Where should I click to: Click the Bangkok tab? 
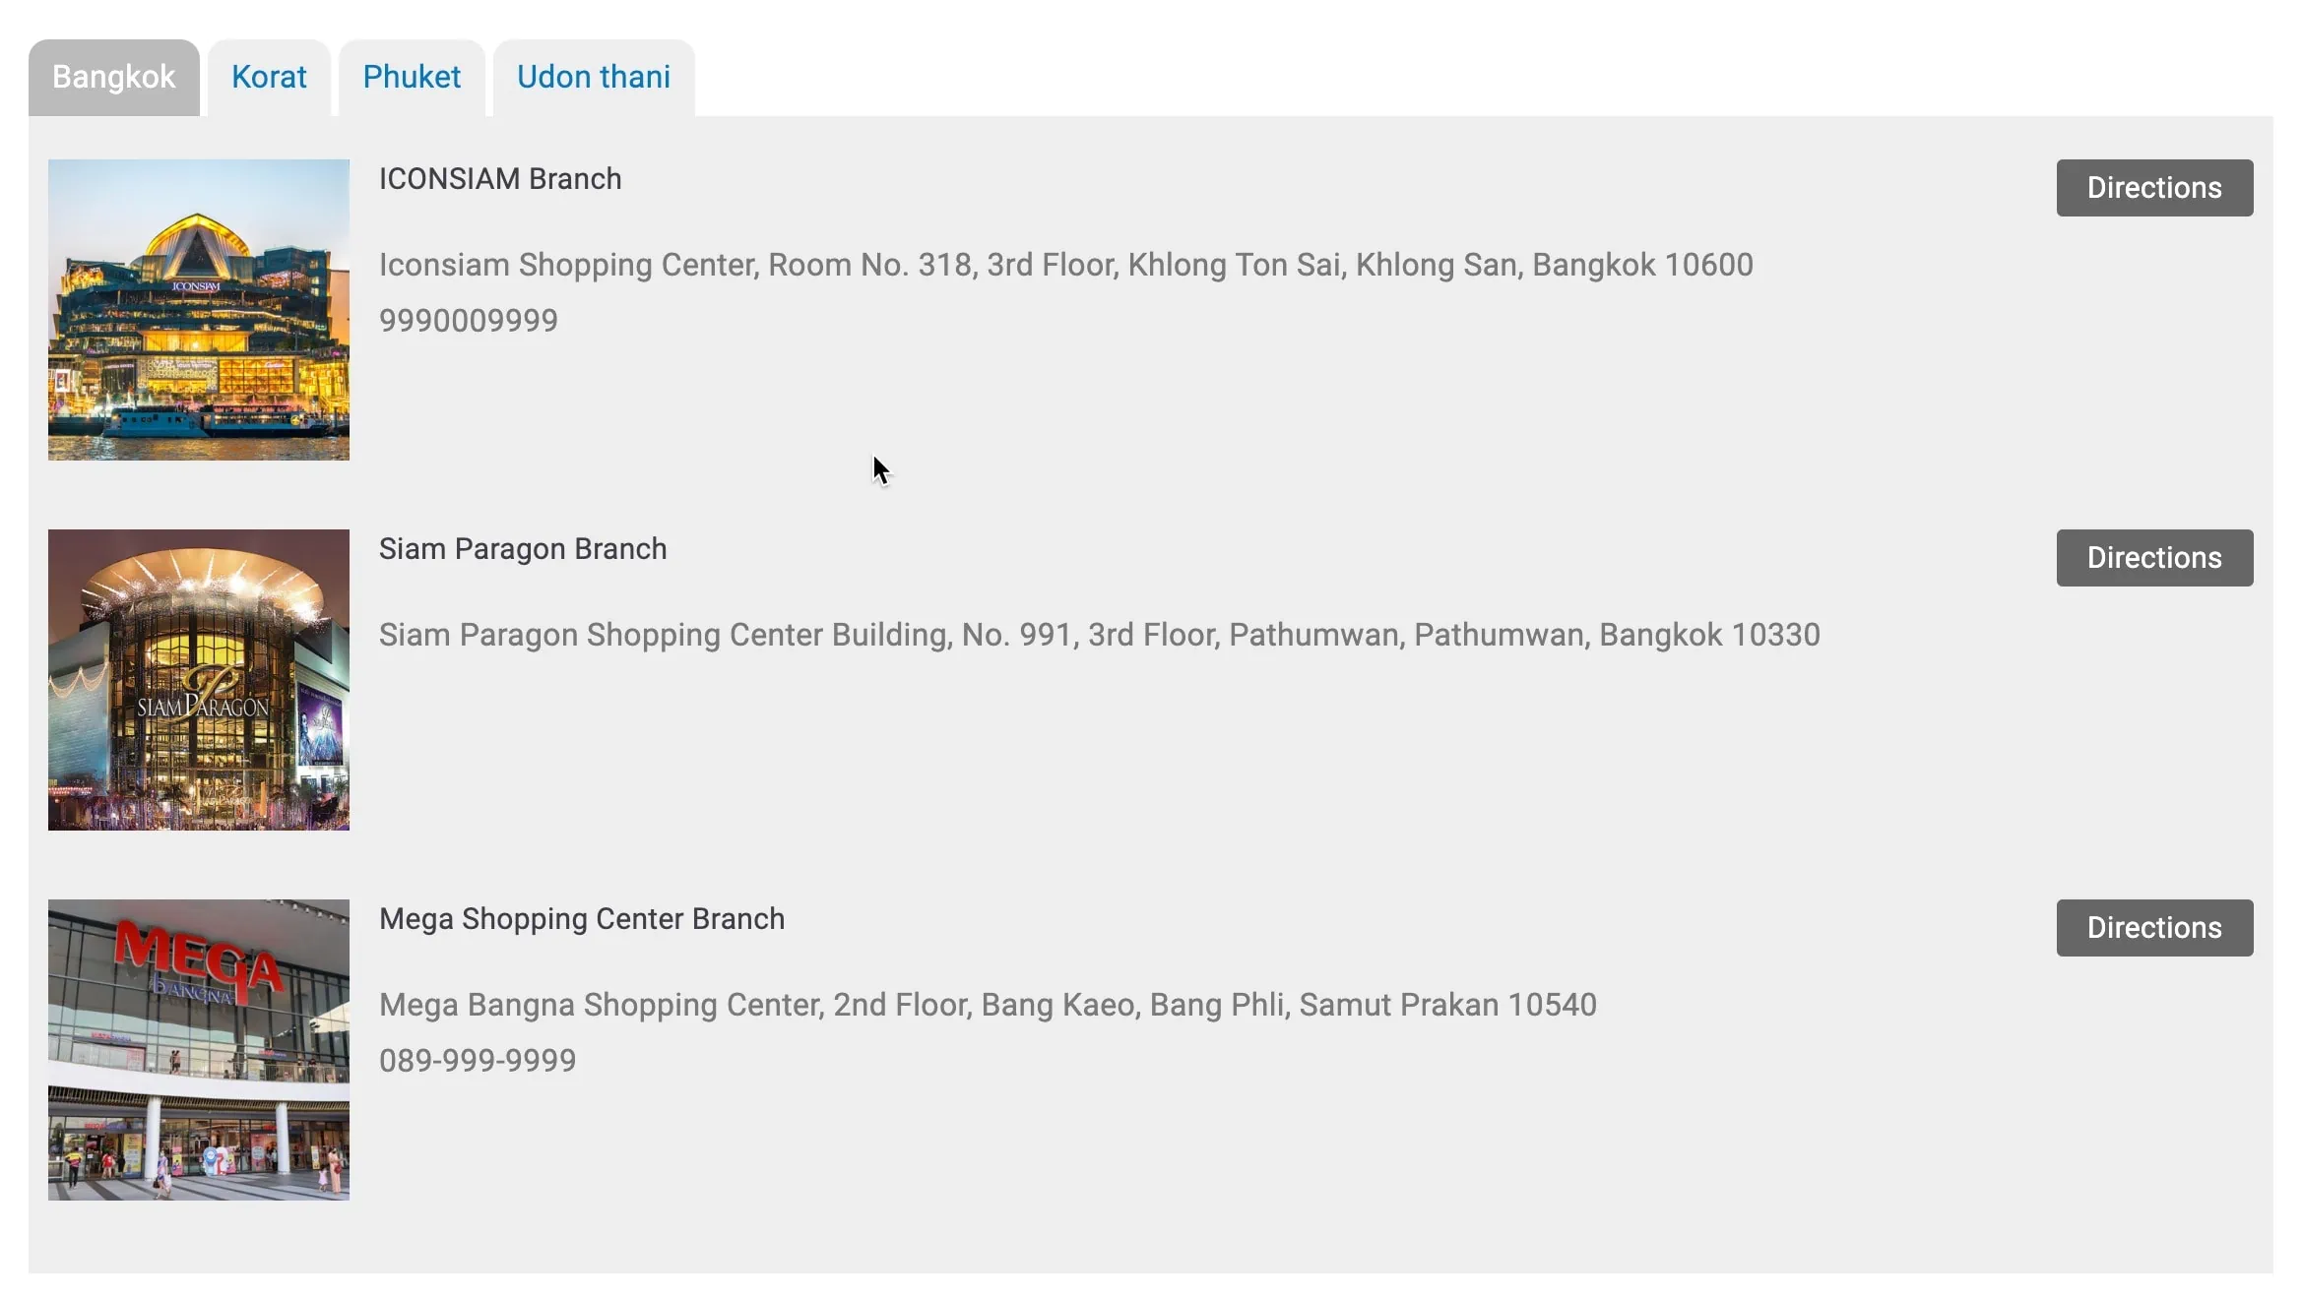click(114, 77)
